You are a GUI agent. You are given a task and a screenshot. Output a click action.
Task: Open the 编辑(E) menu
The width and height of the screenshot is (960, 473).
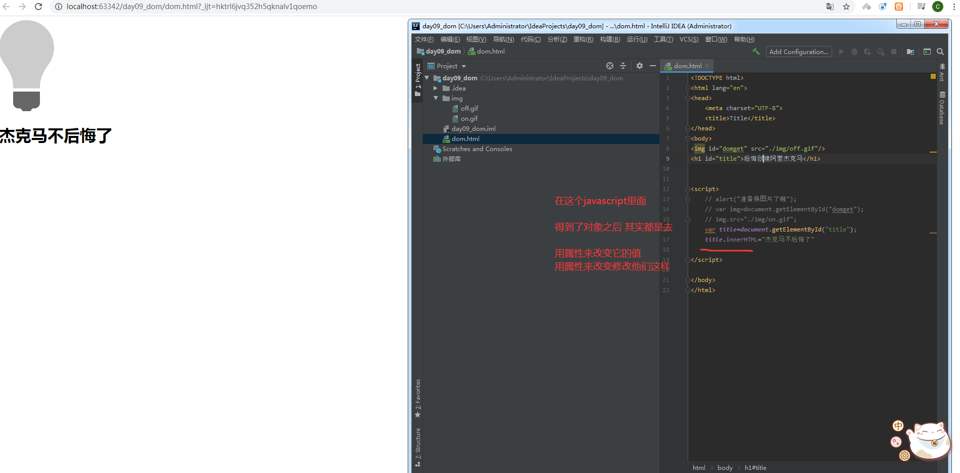click(x=450, y=39)
